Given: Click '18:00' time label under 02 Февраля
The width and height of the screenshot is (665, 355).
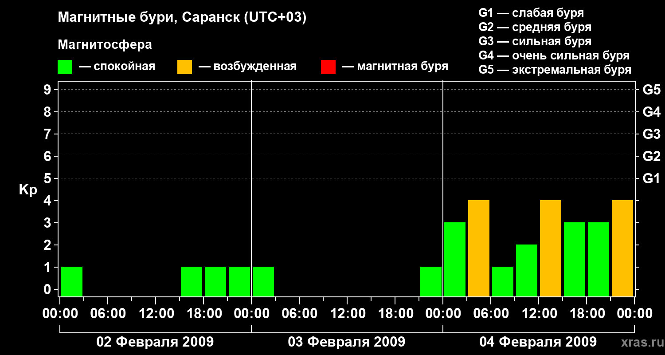Looking at the screenshot, I should pos(203,314).
